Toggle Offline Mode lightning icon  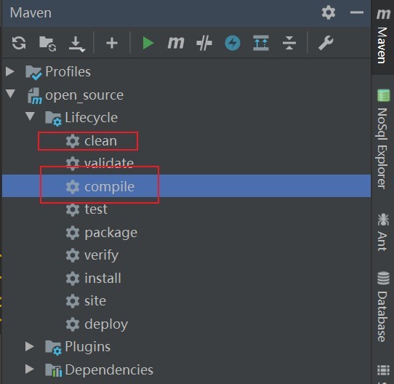[233, 43]
